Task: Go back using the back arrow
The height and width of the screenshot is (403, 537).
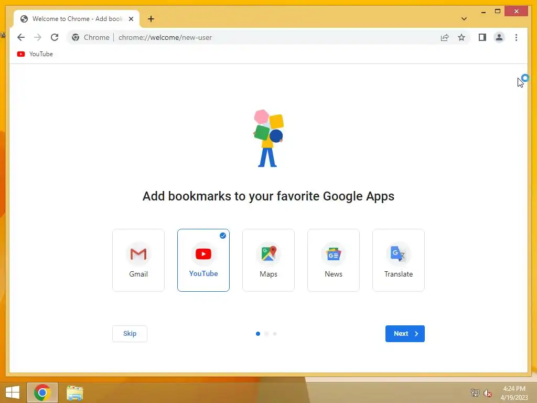Action: pyautogui.click(x=21, y=37)
